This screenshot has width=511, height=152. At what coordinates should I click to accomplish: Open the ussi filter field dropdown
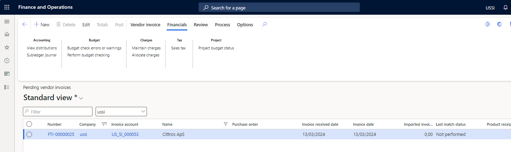(143, 112)
